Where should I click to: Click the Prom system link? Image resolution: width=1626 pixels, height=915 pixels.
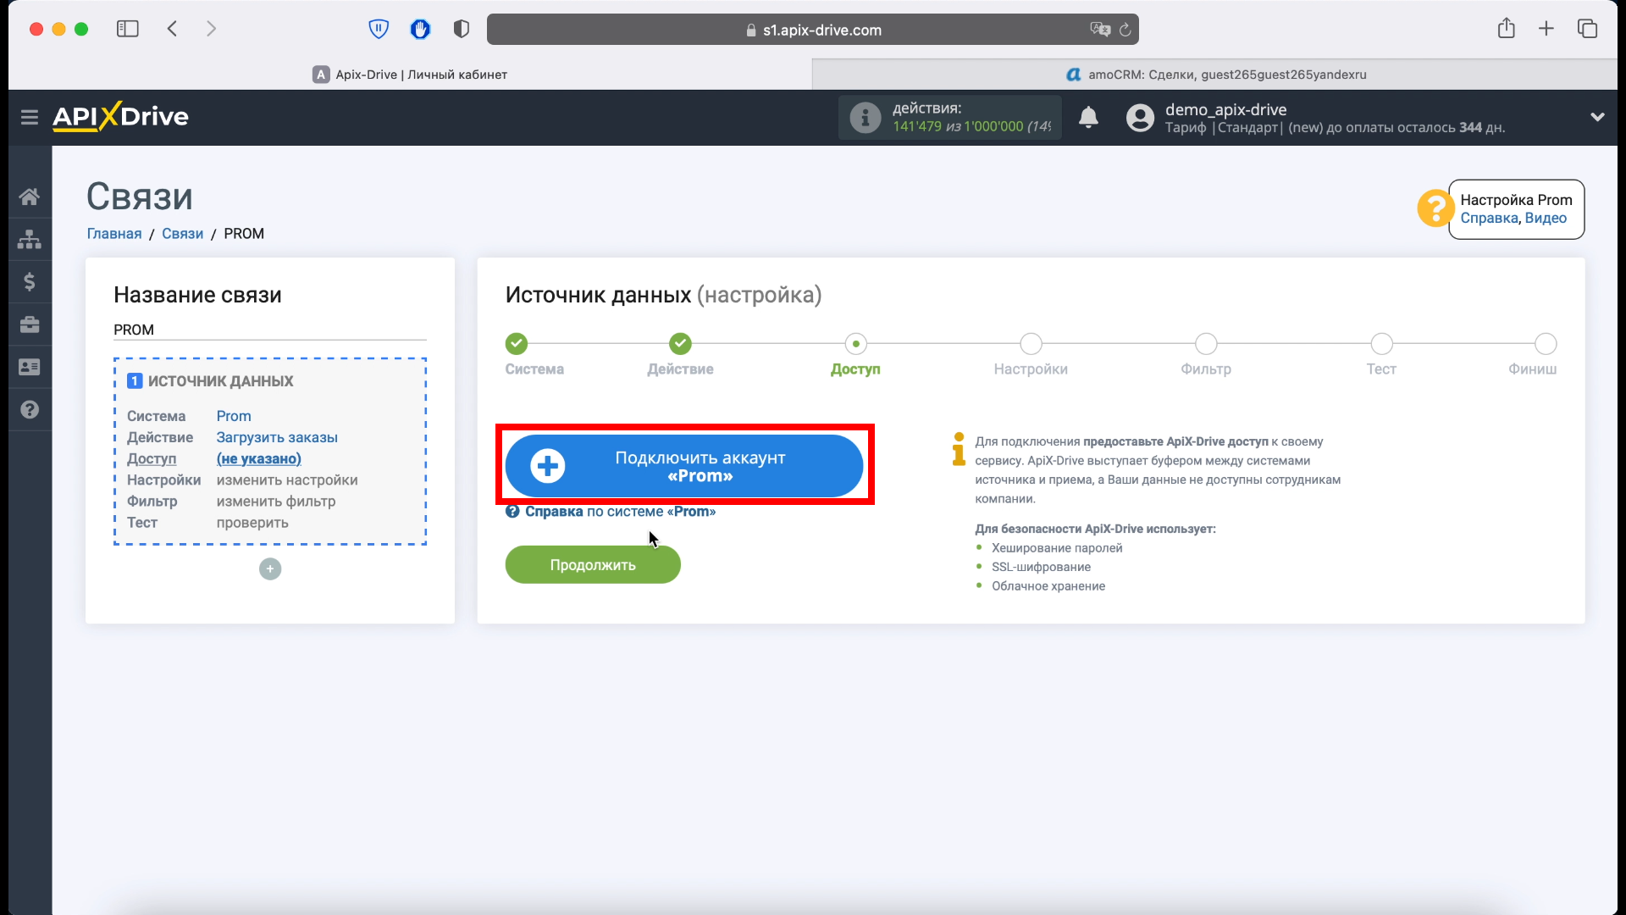point(234,416)
